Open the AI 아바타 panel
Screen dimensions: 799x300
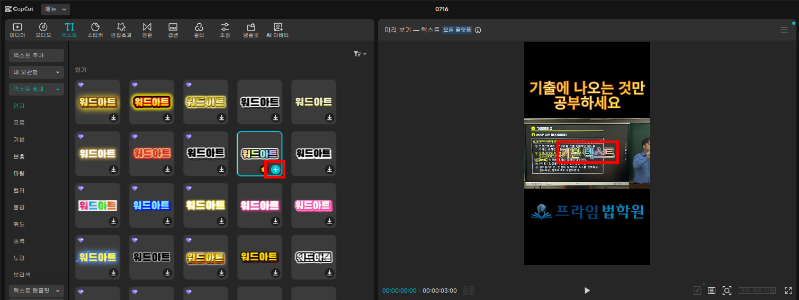(278, 30)
